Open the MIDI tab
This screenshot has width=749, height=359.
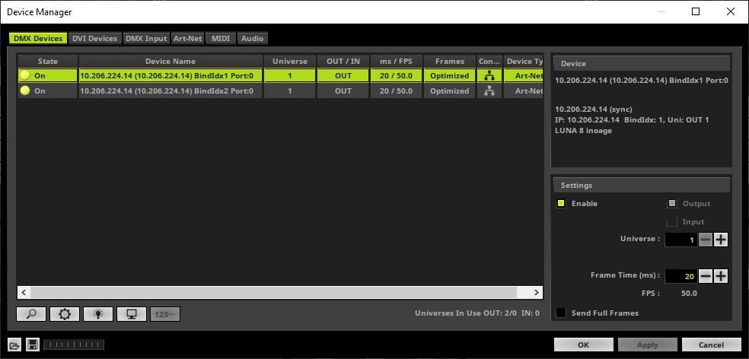[x=221, y=38]
